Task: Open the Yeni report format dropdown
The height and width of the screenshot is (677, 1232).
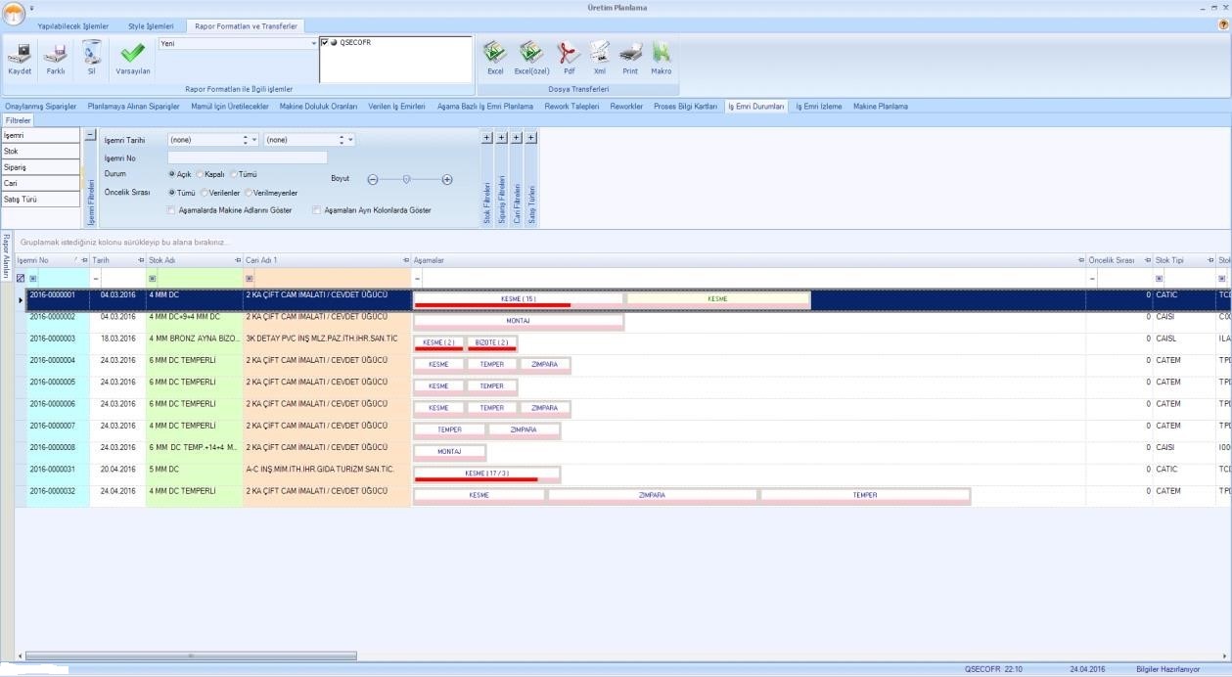Action: pos(313,43)
